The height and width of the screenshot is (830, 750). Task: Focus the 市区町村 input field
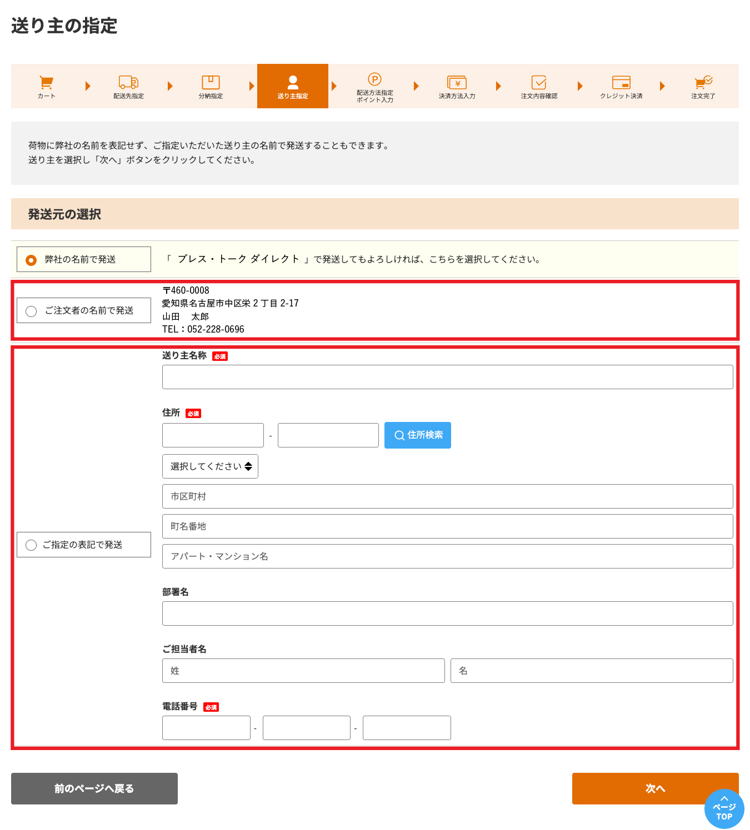click(x=448, y=496)
